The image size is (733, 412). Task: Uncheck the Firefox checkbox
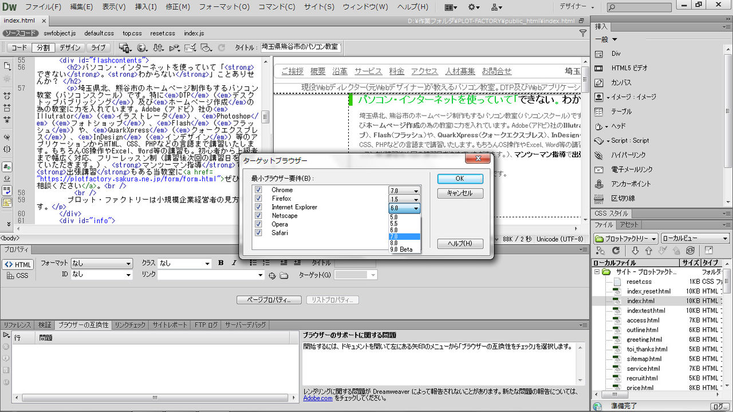click(x=258, y=199)
